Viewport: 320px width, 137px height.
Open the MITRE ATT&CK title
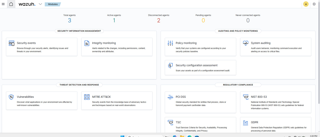pos(101,97)
